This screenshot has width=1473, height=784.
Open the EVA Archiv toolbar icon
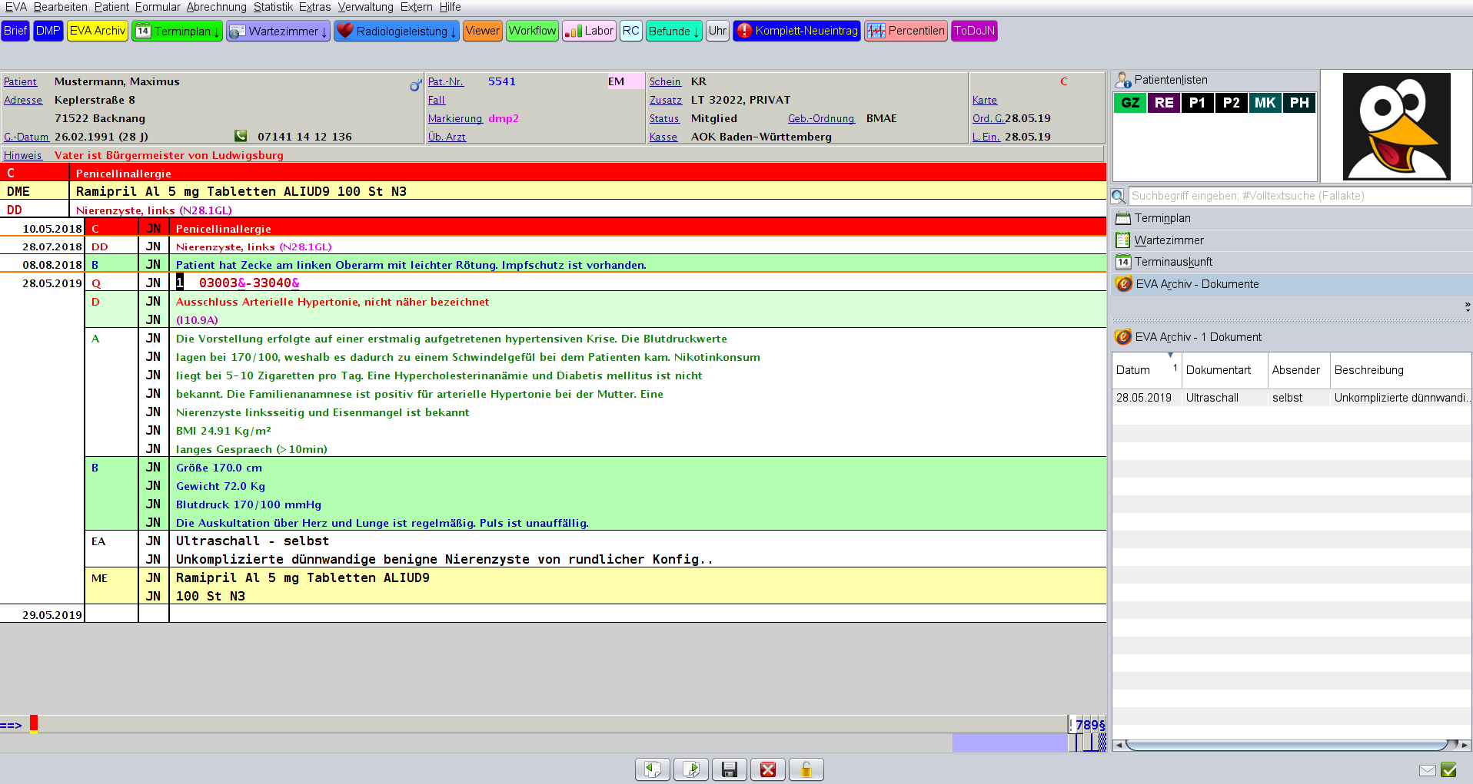[97, 31]
